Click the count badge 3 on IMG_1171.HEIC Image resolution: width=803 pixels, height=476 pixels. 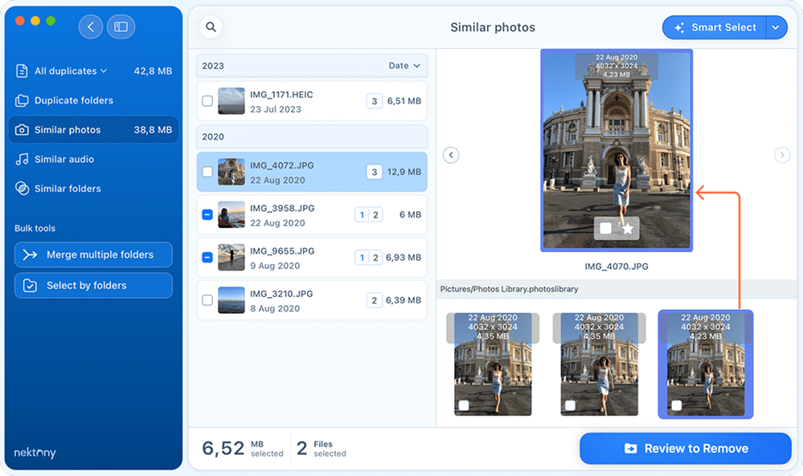click(375, 101)
